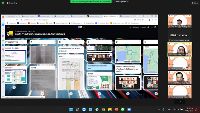The width and height of the screenshot is (200, 113).
Task: Click the browser reload icon
Action: tap(13, 20)
